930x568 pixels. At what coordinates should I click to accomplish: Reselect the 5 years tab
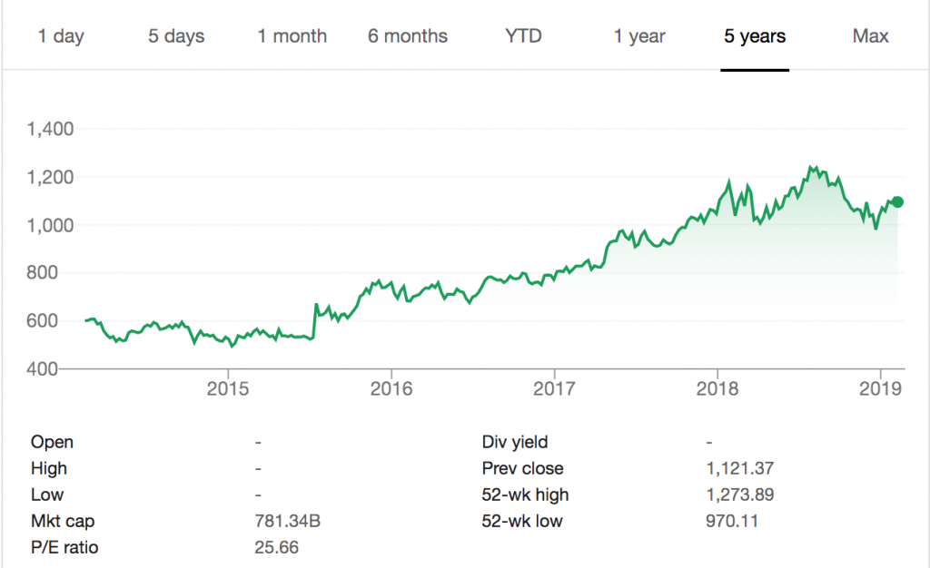755,36
